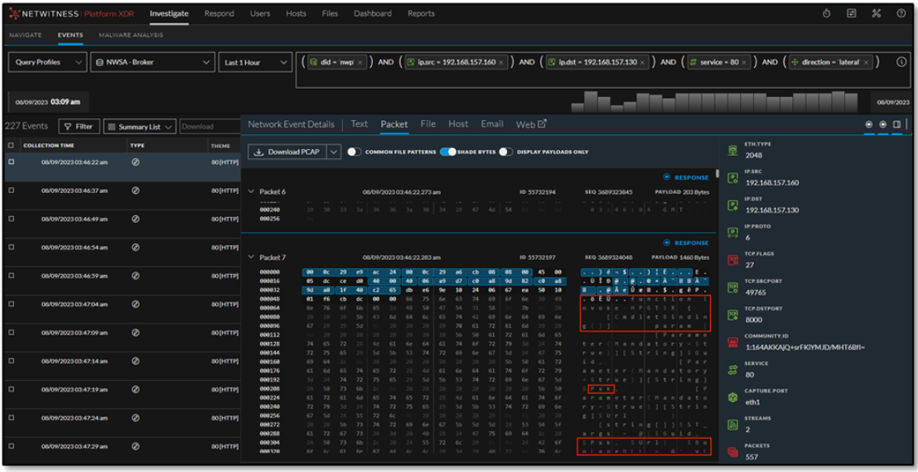Click the Filter button
The width and height of the screenshot is (918, 472).
pos(78,127)
